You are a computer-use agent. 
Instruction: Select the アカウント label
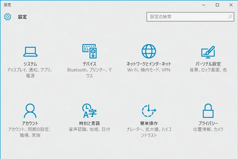tap(30, 123)
